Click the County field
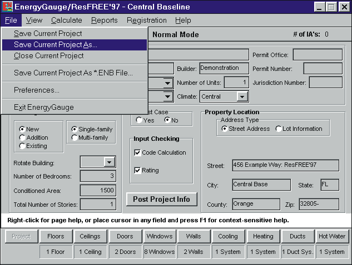Image resolution: width=352 pixels, height=265 pixels. click(x=256, y=204)
